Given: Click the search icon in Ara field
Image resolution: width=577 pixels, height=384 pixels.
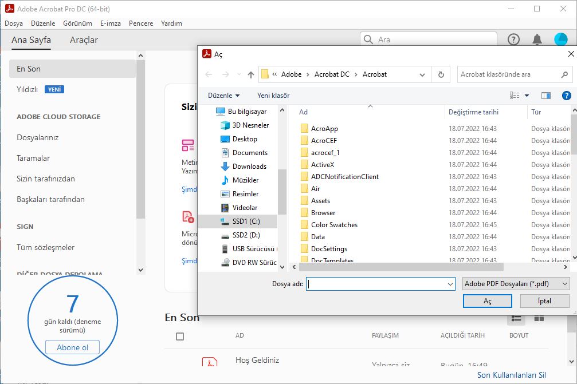Looking at the screenshot, I should coord(368,39).
